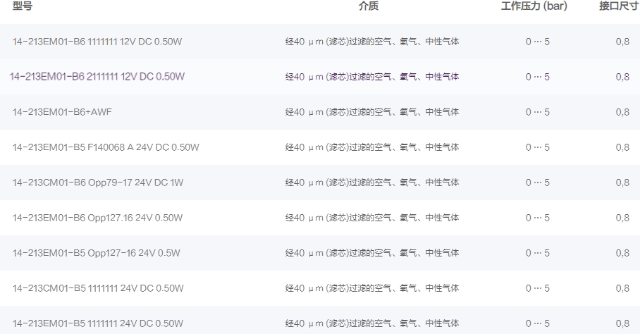The height and width of the screenshot is (334, 640).
Task: Open model 14-213EM01-B5 F140068 A 24V DC
Action: point(106,147)
